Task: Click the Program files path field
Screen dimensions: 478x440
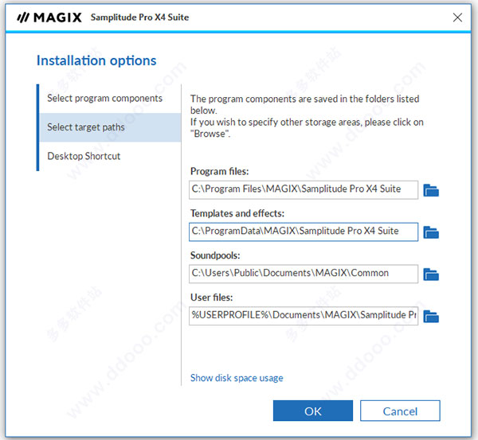Action: coord(304,190)
